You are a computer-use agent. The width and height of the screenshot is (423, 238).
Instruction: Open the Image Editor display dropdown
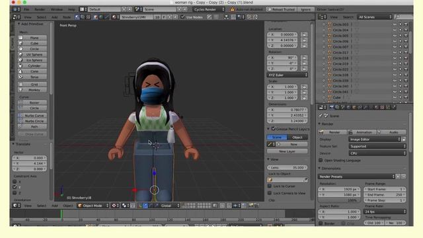[x=375, y=139]
